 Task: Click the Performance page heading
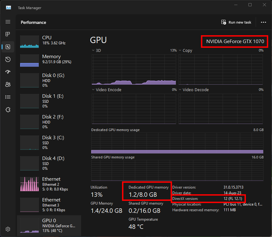pos(33,22)
